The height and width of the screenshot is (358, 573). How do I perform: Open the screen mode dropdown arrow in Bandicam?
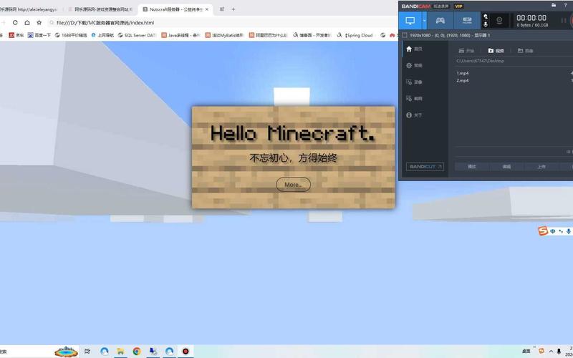[x=424, y=21]
